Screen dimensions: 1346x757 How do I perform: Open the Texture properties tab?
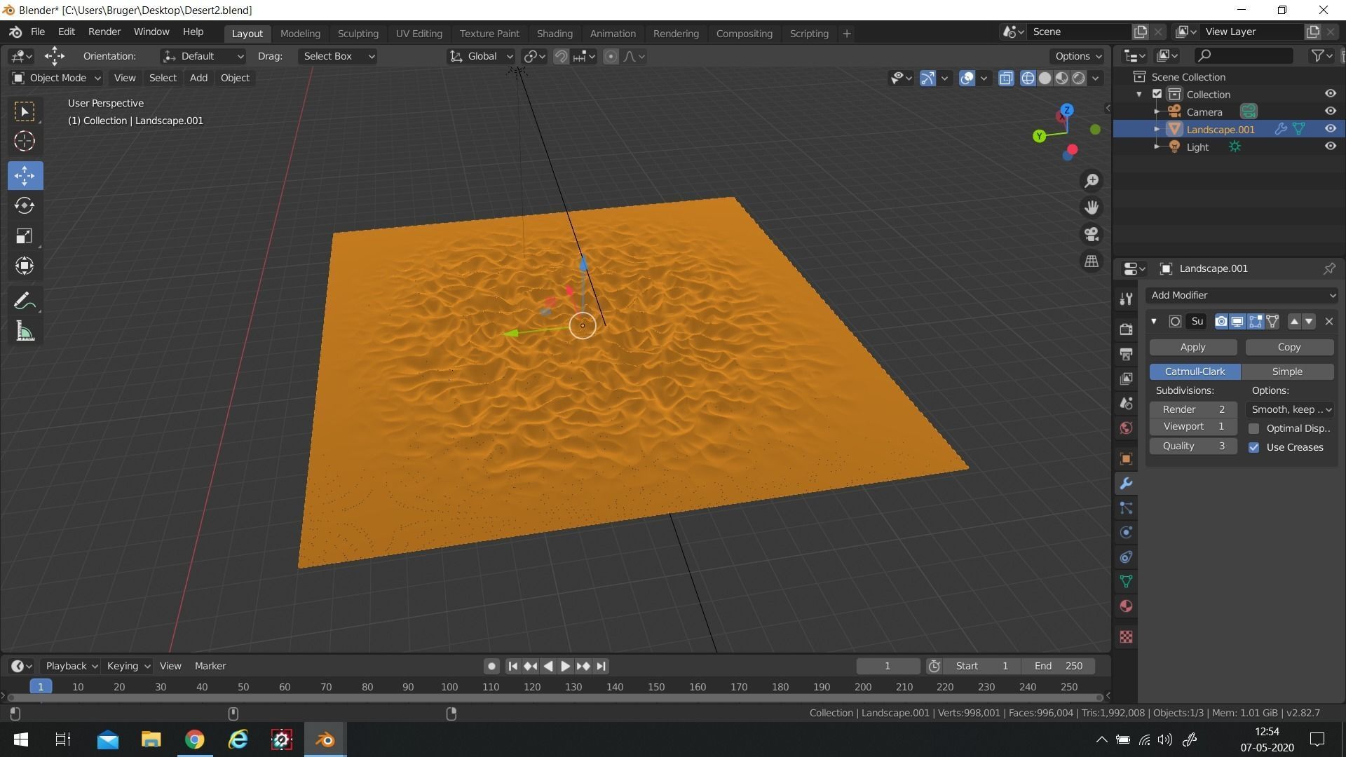coord(1126,636)
